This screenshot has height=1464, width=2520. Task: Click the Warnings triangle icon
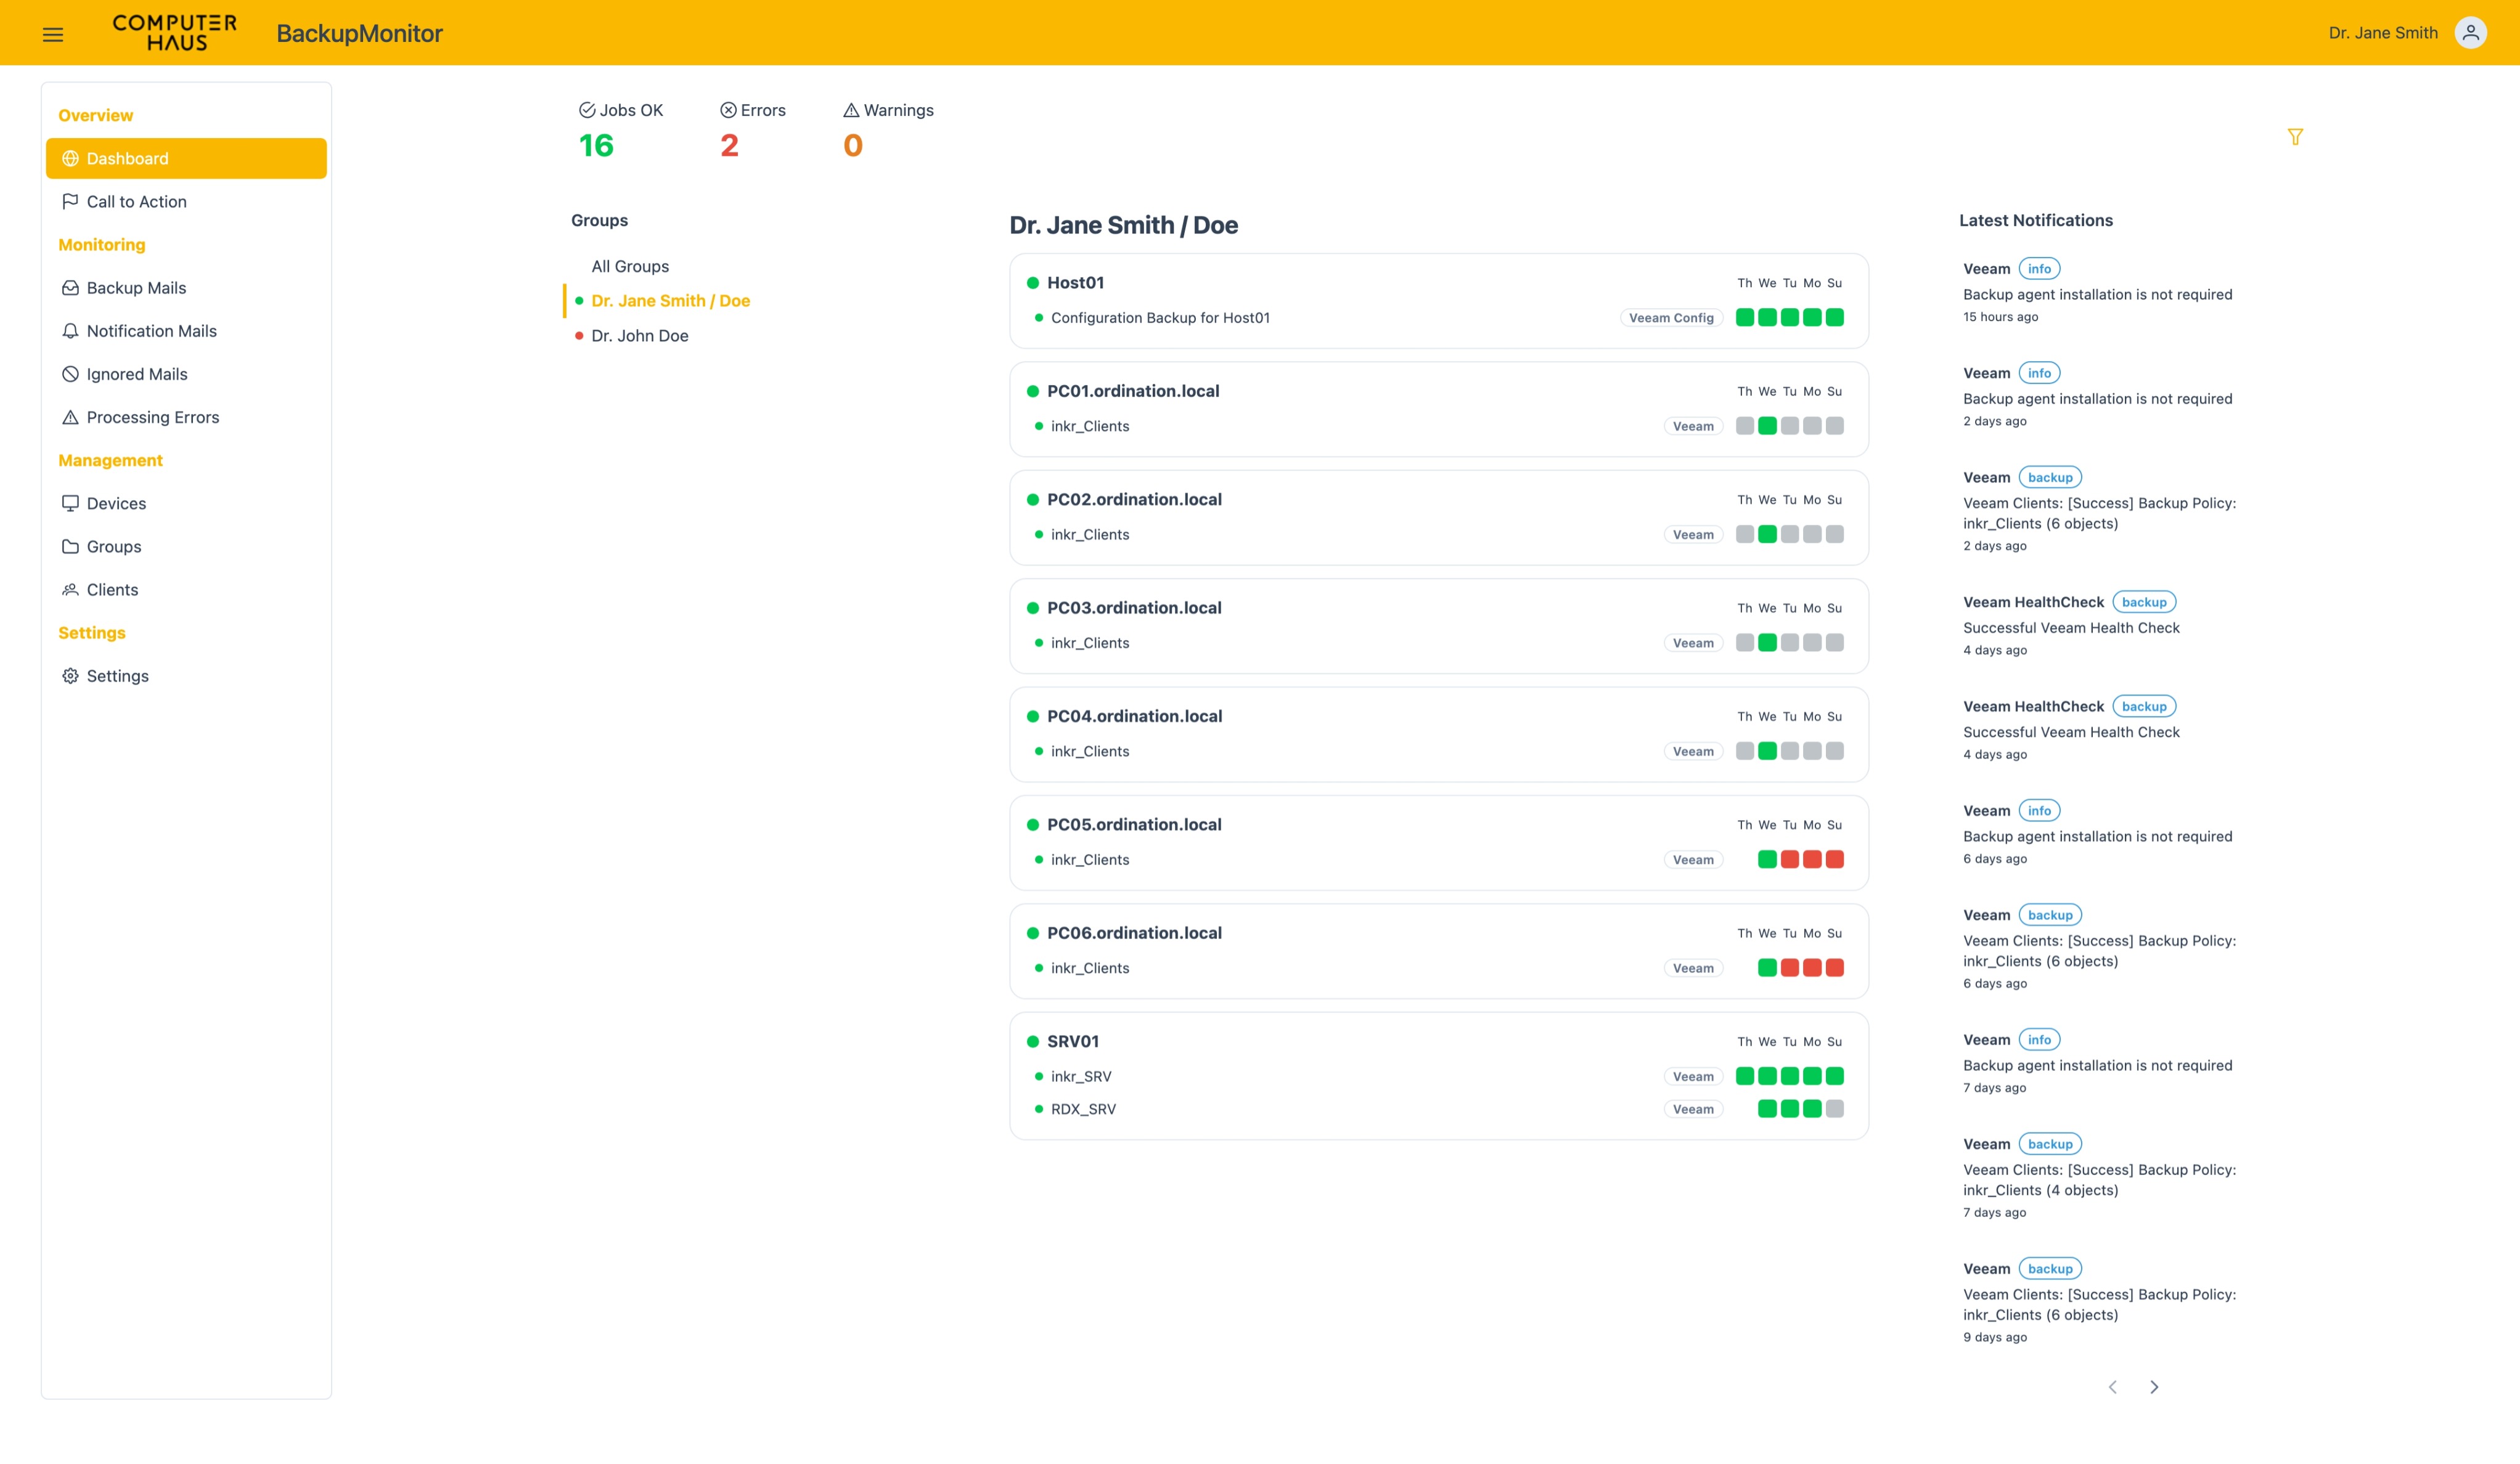pos(851,110)
